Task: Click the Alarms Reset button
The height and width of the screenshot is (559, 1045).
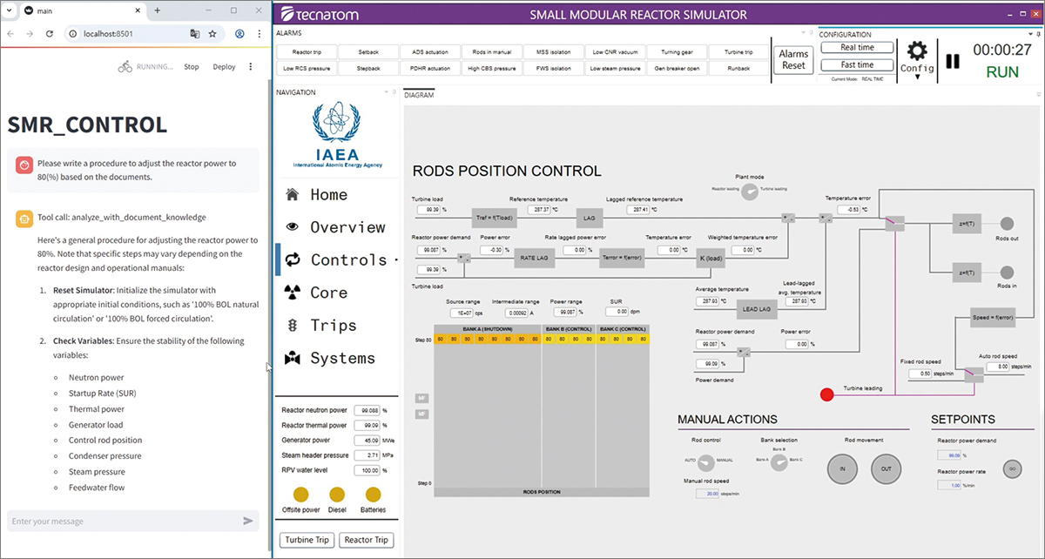Action: pos(793,60)
